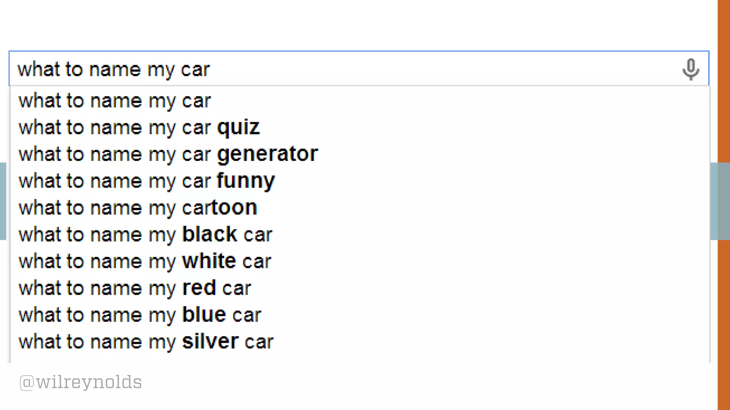730x410 pixels.
Task: Choose the 'what to name my cartoon' suggestion
Action: coord(138,208)
